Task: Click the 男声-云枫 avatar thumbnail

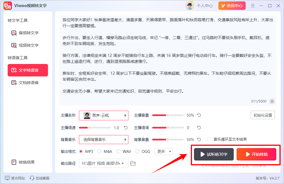Action: click(x=87, y=115)
